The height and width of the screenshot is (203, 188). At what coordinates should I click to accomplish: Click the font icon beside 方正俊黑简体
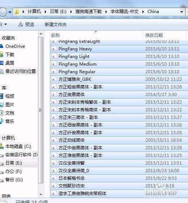[54, 95]
